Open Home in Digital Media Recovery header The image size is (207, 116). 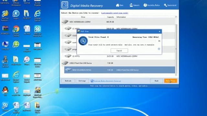coord(120,5)
